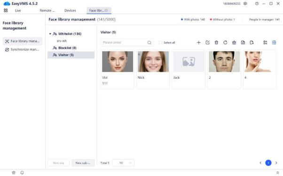Collapse the Whitelist tree node arrow
This screenshot has width=283, height=176.
50,34
